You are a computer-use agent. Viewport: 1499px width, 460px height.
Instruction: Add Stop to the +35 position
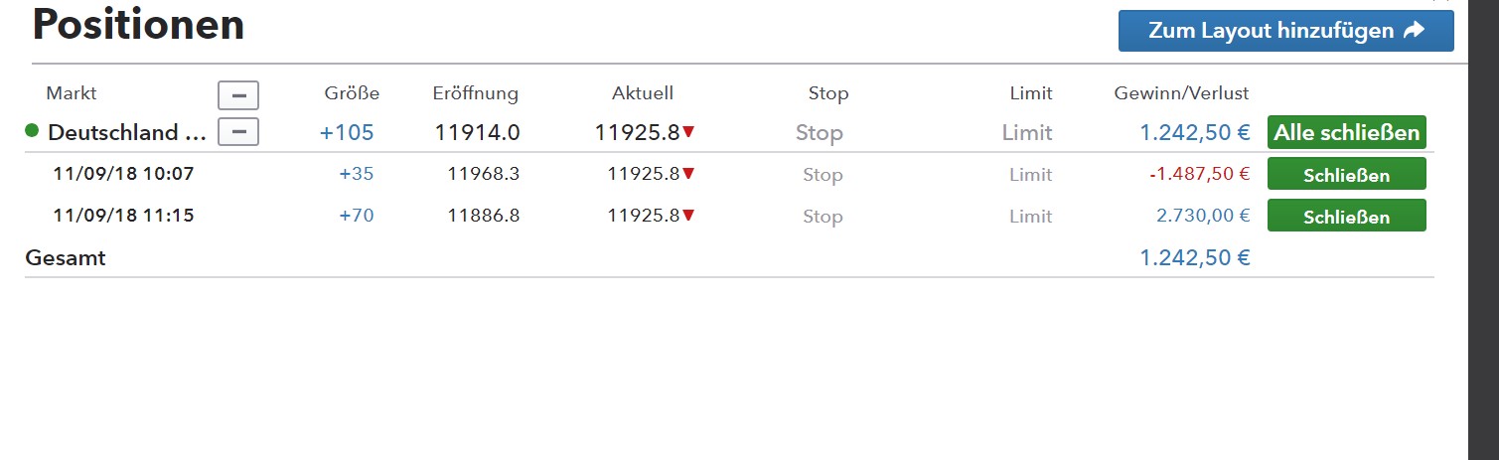pos(823,175)
